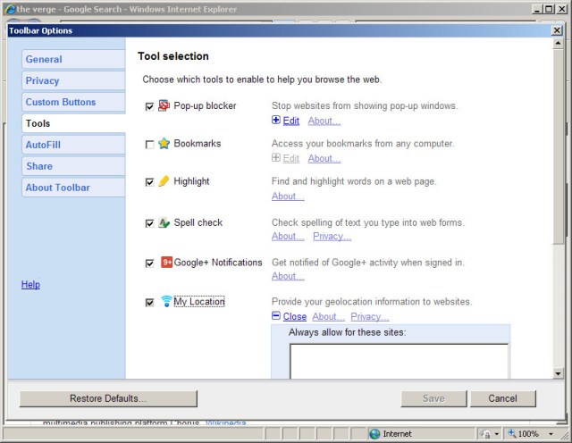572x443 pixels.
Task: Switch to the General tab
Action: pyautogui.click(x=73, y=59)
